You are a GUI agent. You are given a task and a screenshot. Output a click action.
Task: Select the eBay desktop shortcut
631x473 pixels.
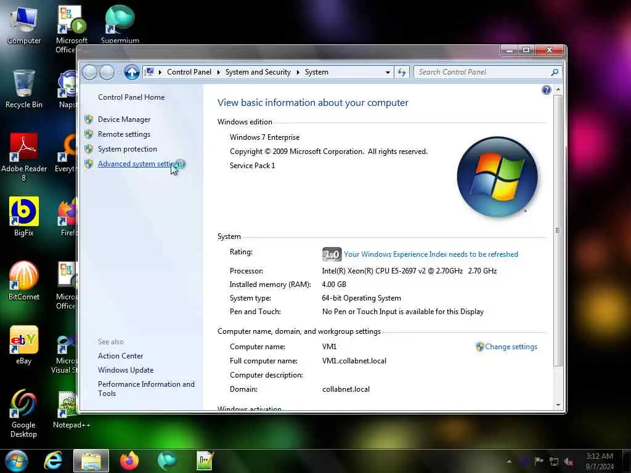24,345
